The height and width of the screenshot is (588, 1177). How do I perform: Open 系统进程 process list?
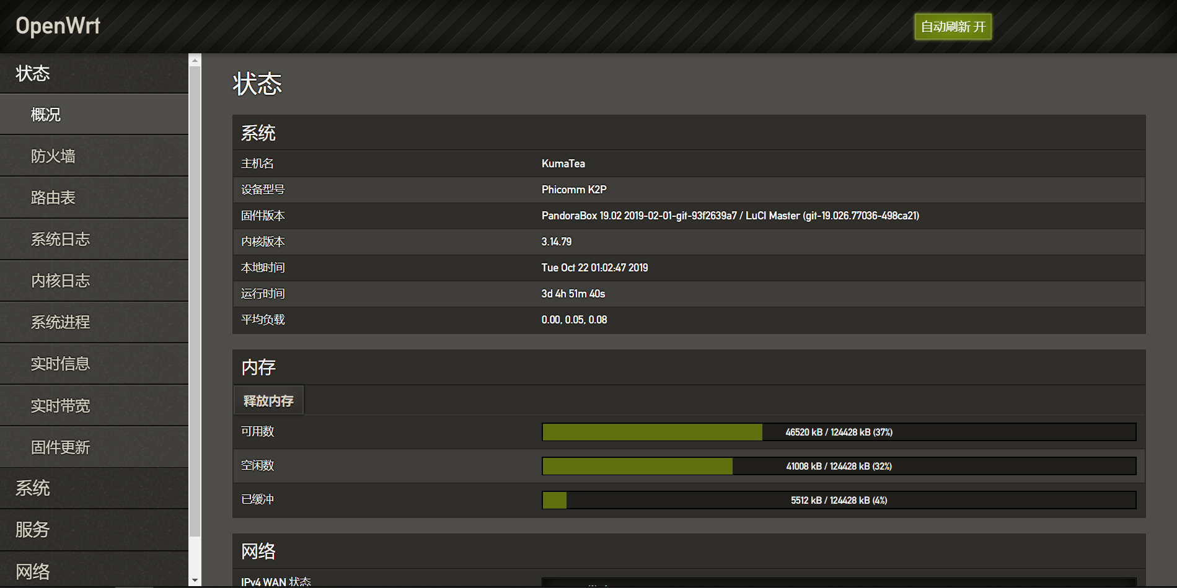click(61, 322)
